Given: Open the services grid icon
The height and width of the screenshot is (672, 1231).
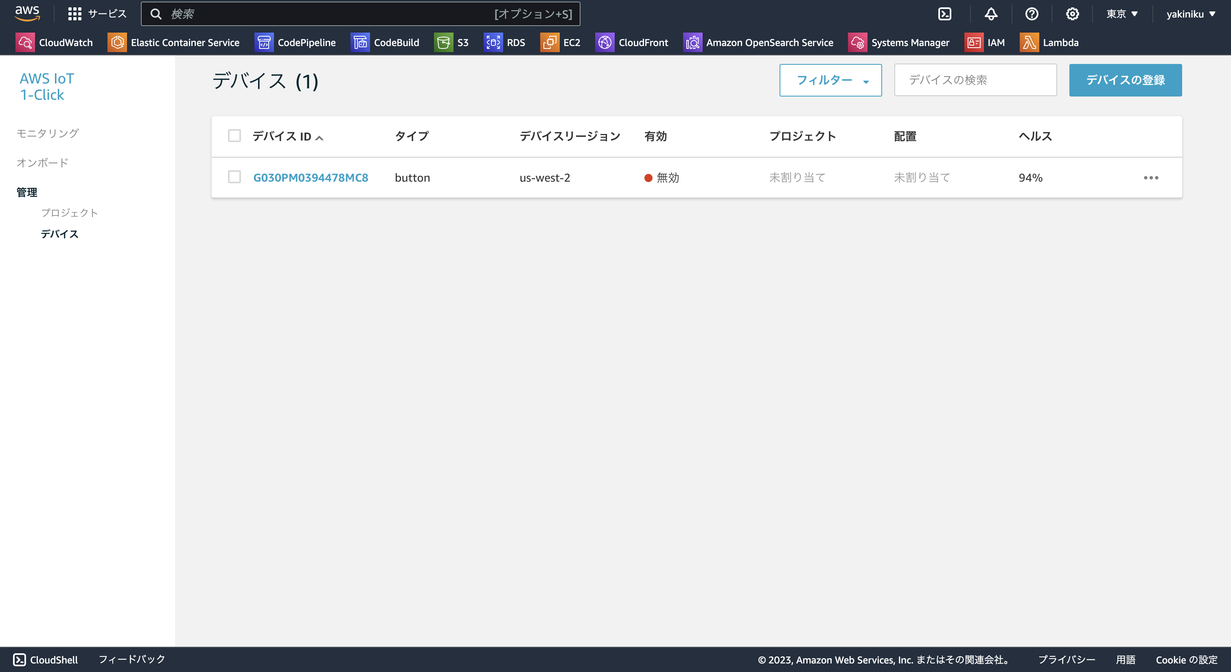Looking at the screenshot, I should [x=74, y=14].
